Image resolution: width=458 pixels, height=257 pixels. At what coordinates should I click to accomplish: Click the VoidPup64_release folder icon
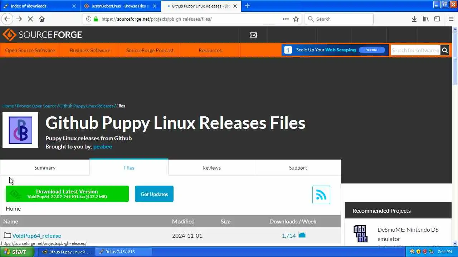pyautogui.click(x=7, y=235)
